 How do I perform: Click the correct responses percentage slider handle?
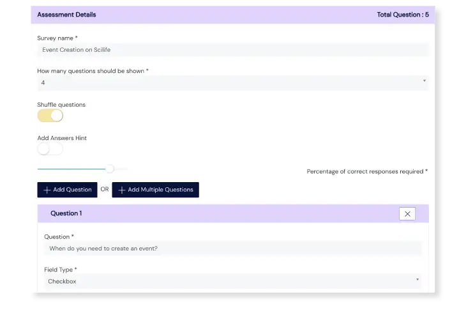click(110, 169)
